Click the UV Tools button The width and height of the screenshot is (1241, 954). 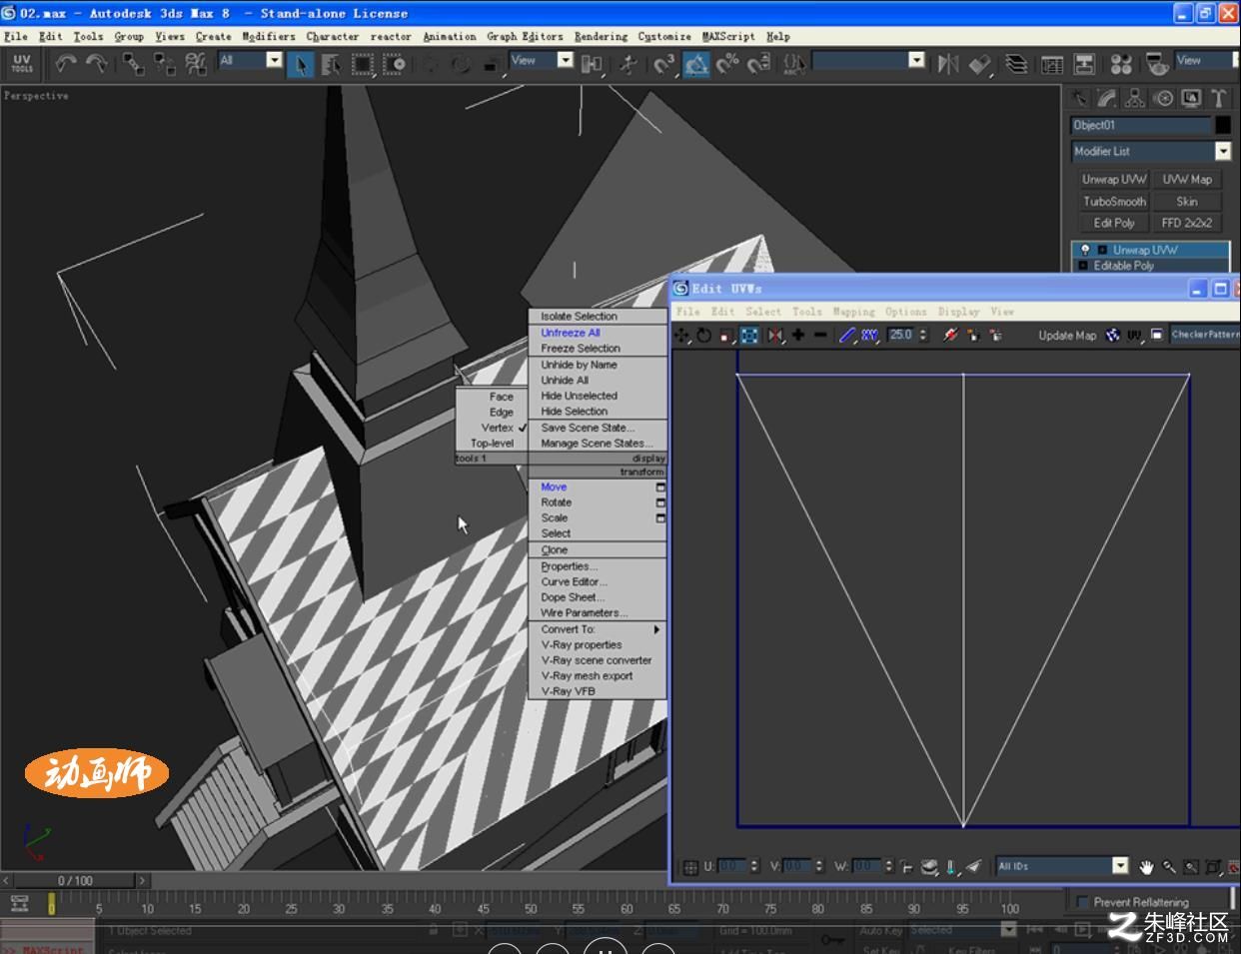click(x=22, y=64)
